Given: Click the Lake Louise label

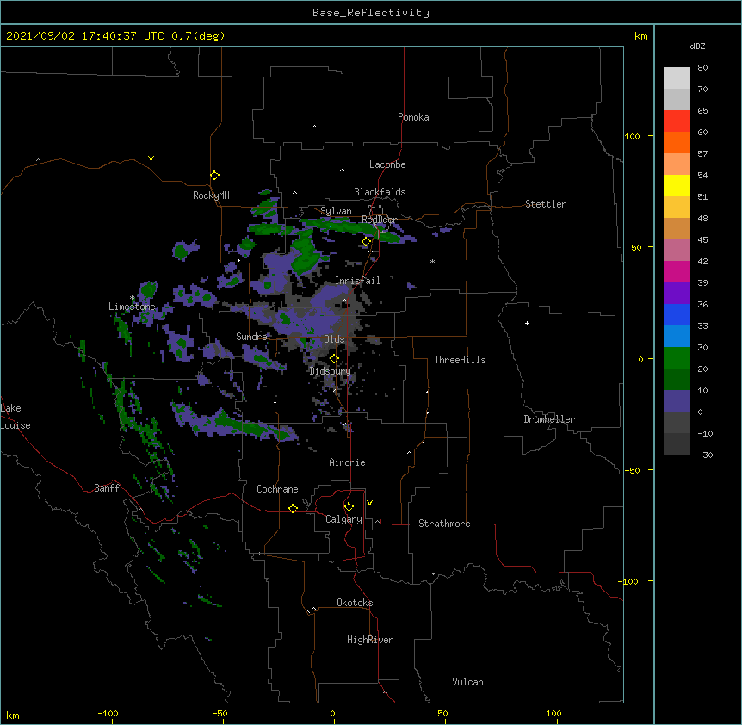Looking at the screenshot, I should [x=15, y=417].
